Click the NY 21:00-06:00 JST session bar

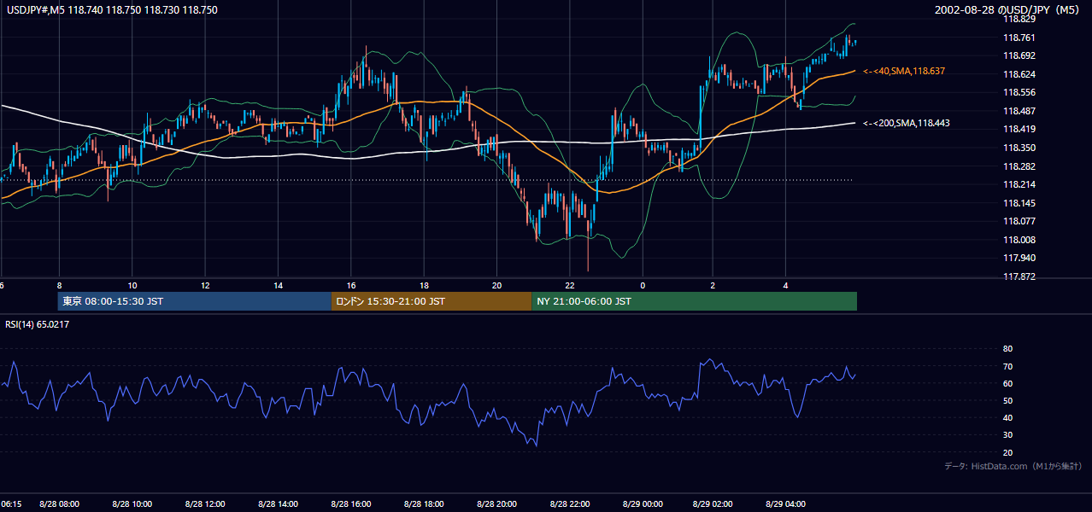click(694, 301)
